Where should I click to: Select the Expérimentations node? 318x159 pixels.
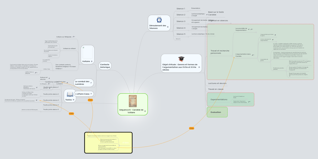point(219,100)
